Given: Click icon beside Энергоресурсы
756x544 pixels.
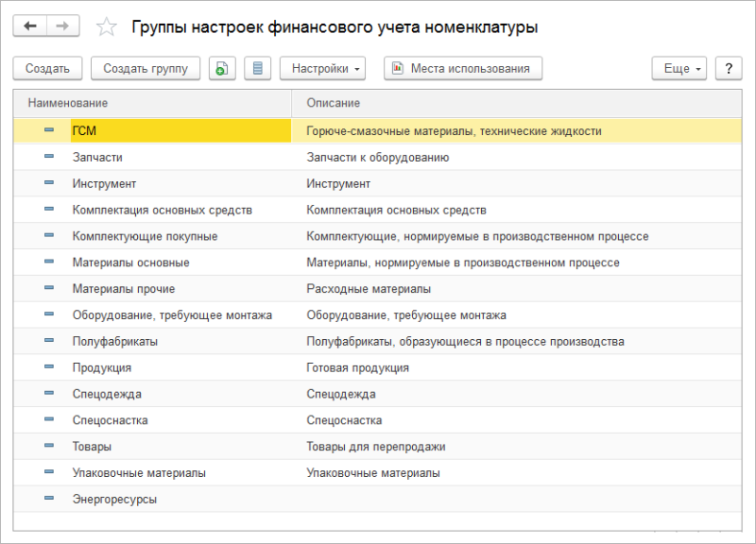Looking at the screenshot, I should pyautogui.click(x=49, y=498).
